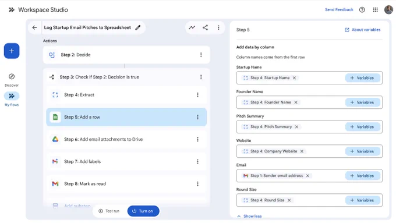
Task: Open Step 2 Decide more options
Action: (201, 55)
